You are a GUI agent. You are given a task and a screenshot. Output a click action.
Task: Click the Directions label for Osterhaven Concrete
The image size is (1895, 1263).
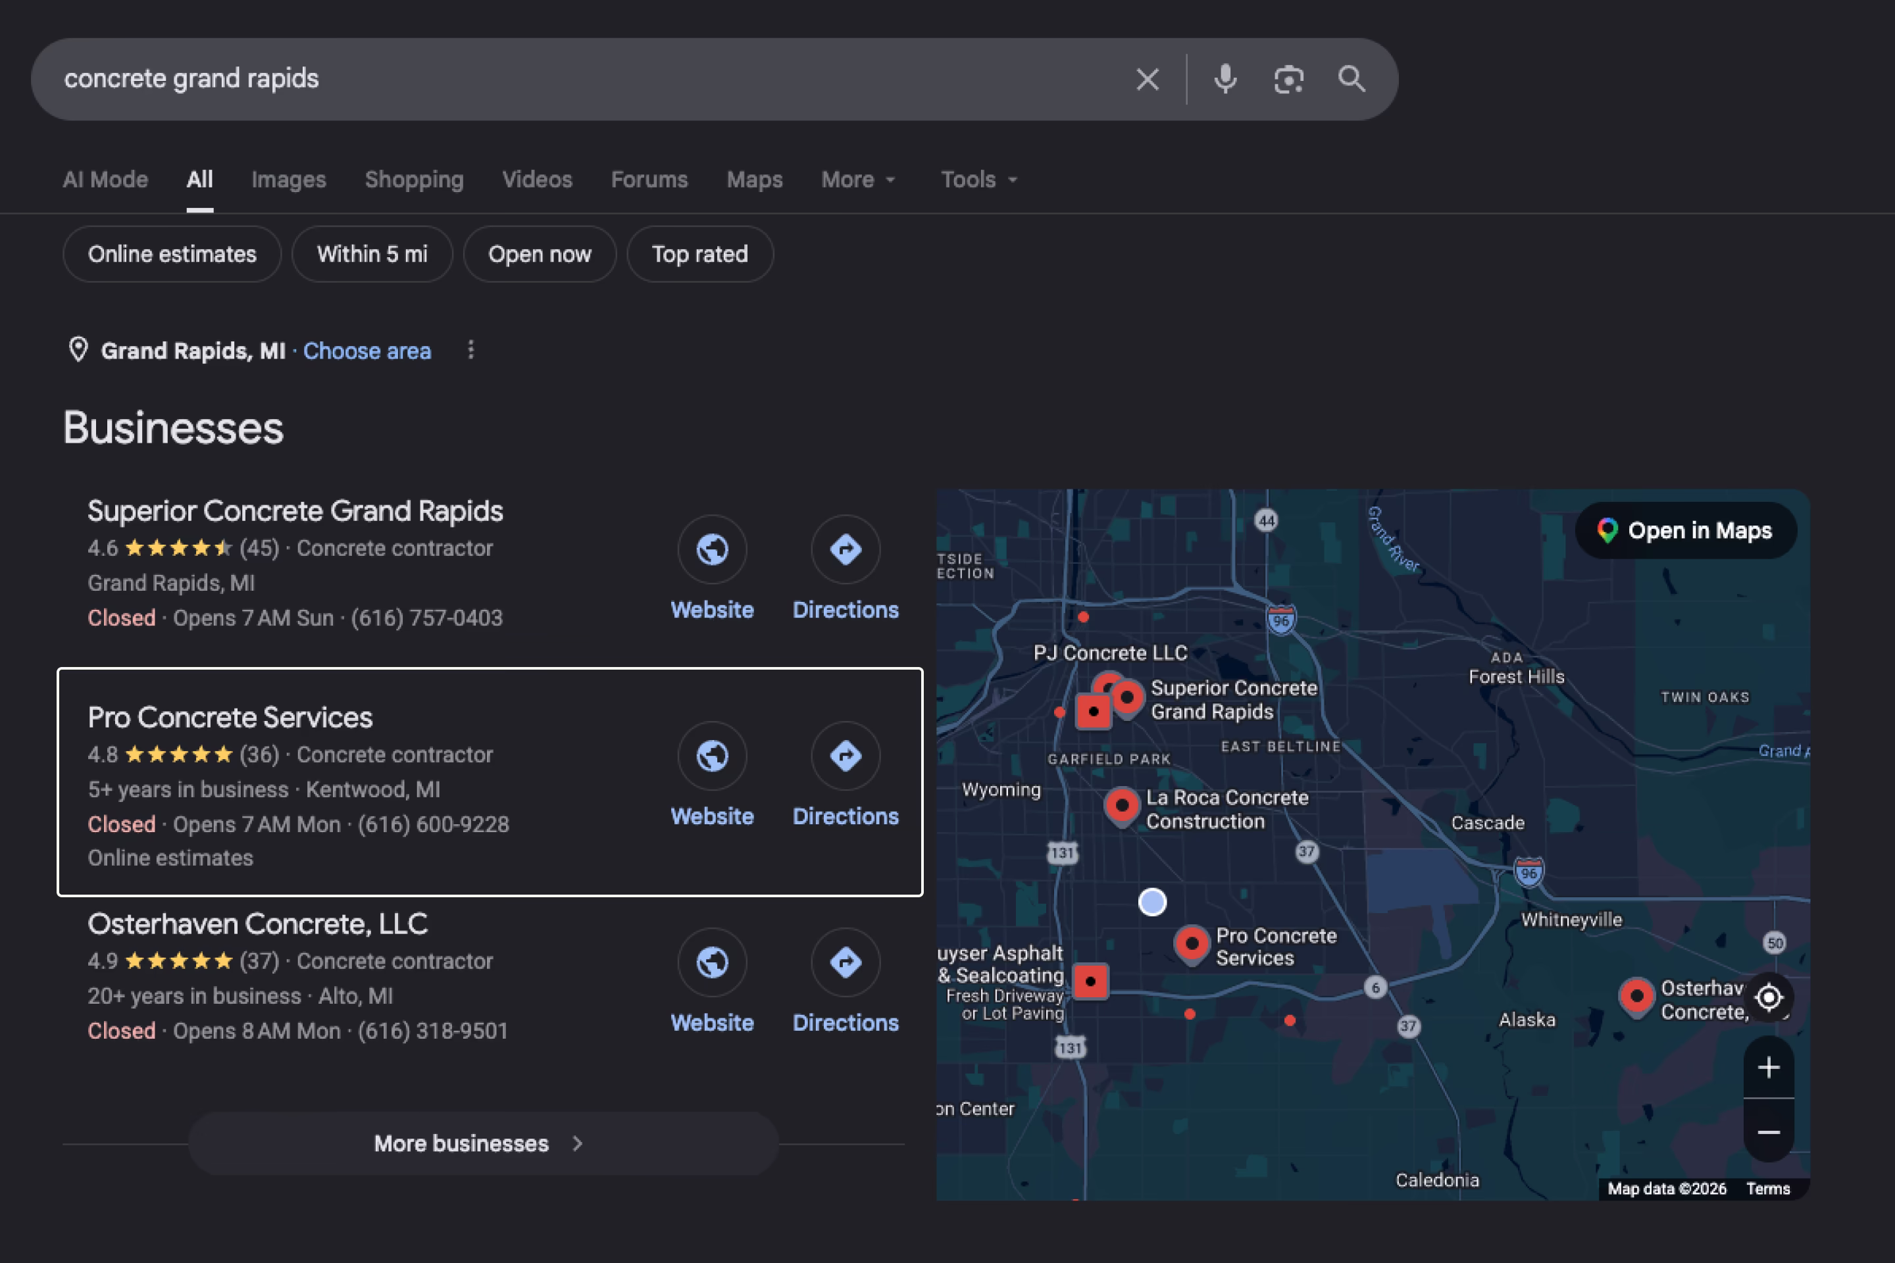coord(845,1022)
